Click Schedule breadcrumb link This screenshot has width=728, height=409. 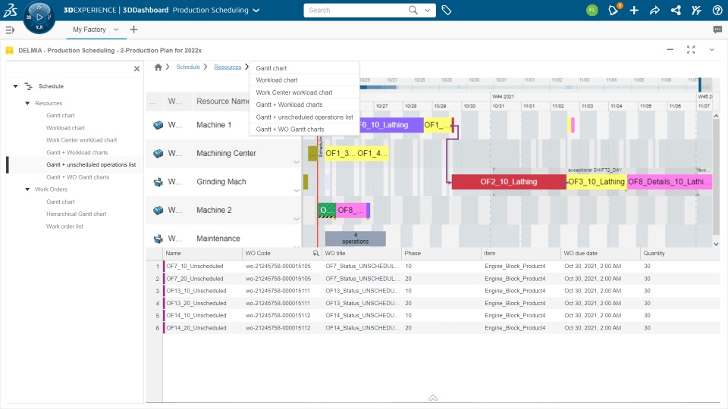(x=188, y=67)
